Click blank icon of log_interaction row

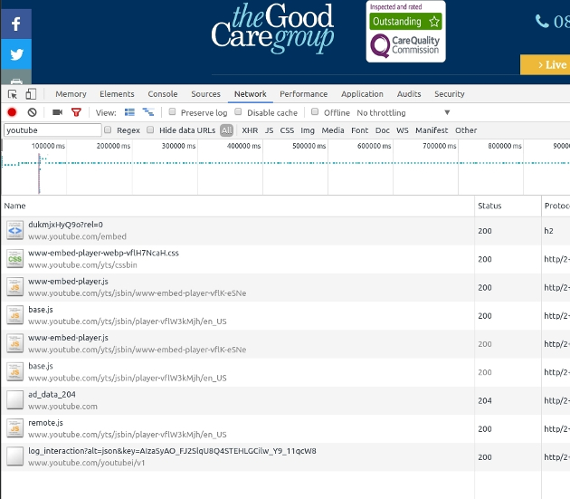[14, 456]
